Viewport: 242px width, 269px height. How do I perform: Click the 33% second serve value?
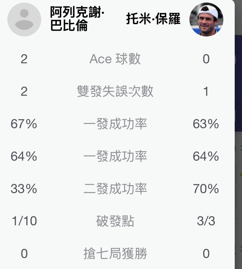(24, 189)
